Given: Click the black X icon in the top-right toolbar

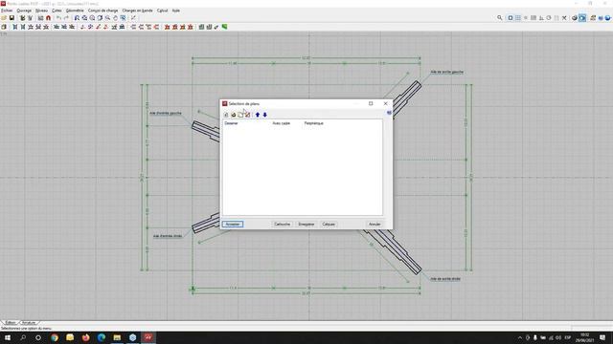Looking at the screenshot, I should pos(564,18).
